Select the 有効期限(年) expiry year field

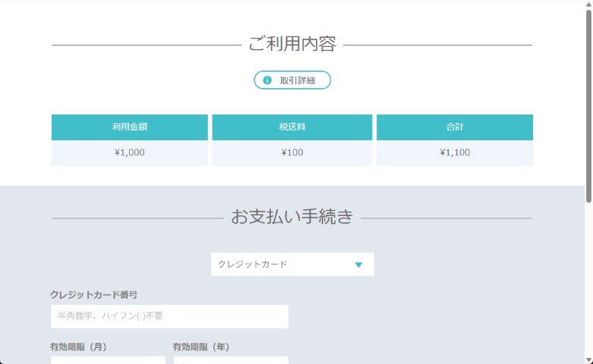click(x=231, y=360)
